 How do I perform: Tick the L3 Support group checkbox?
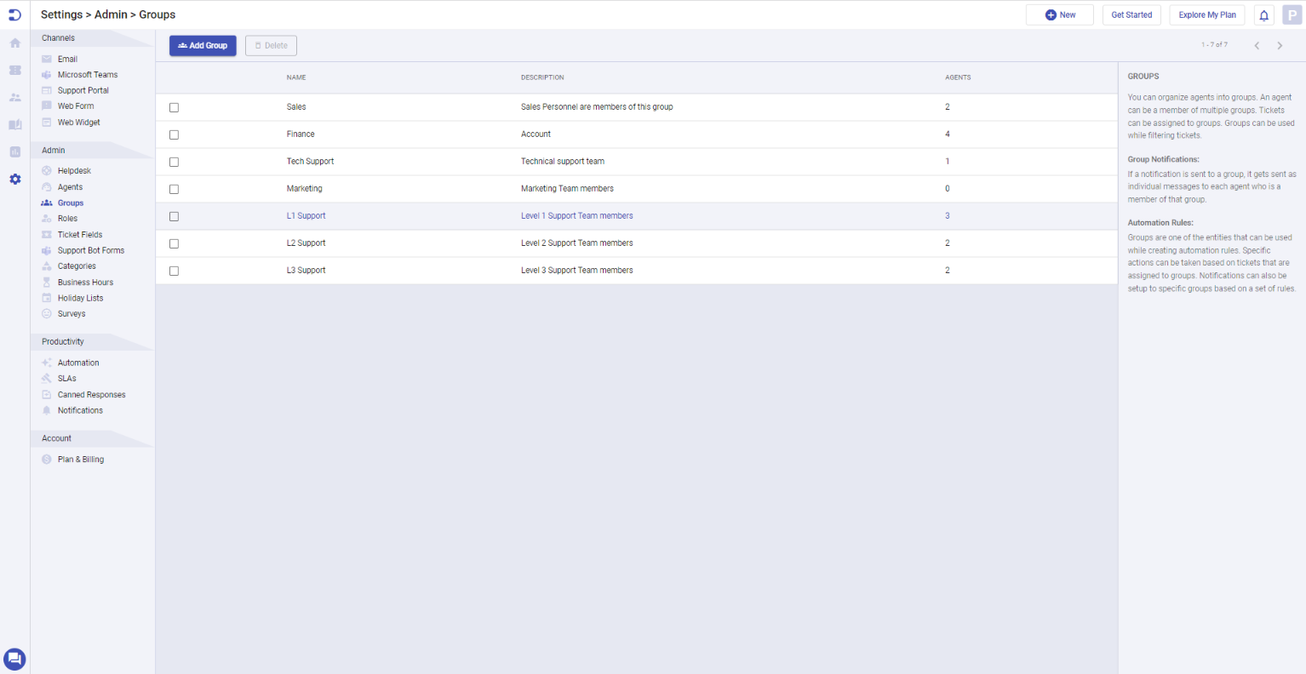(x=174, y=271)
